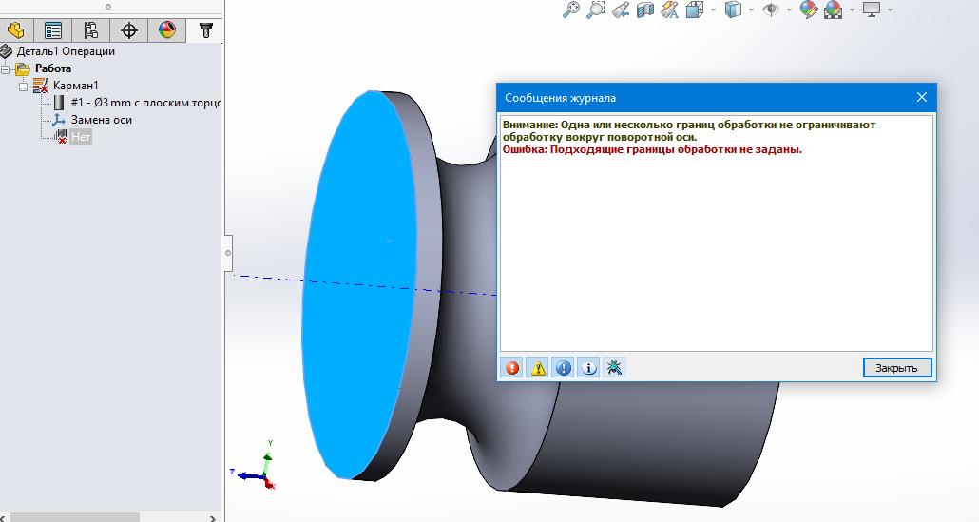Toggle error messages filter in log

(512, 368)
